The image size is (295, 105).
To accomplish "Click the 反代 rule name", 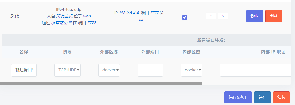I will (x=14, y=16).
